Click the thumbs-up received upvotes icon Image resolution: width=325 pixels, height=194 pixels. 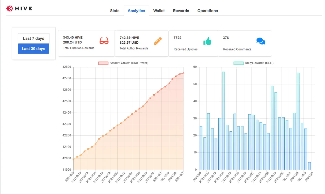[207, 41]
